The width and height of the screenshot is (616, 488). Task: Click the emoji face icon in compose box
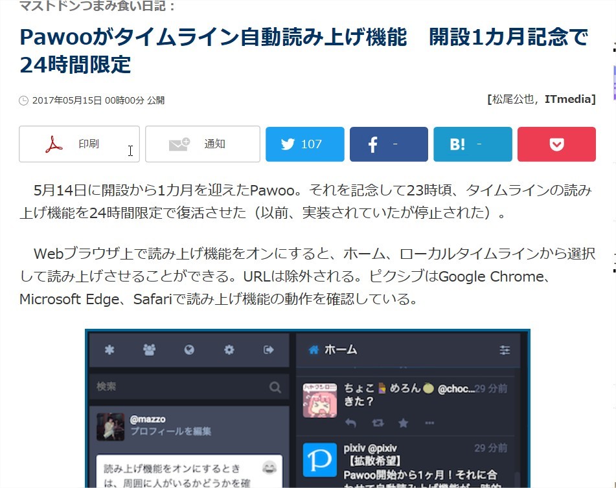(269, 468)
